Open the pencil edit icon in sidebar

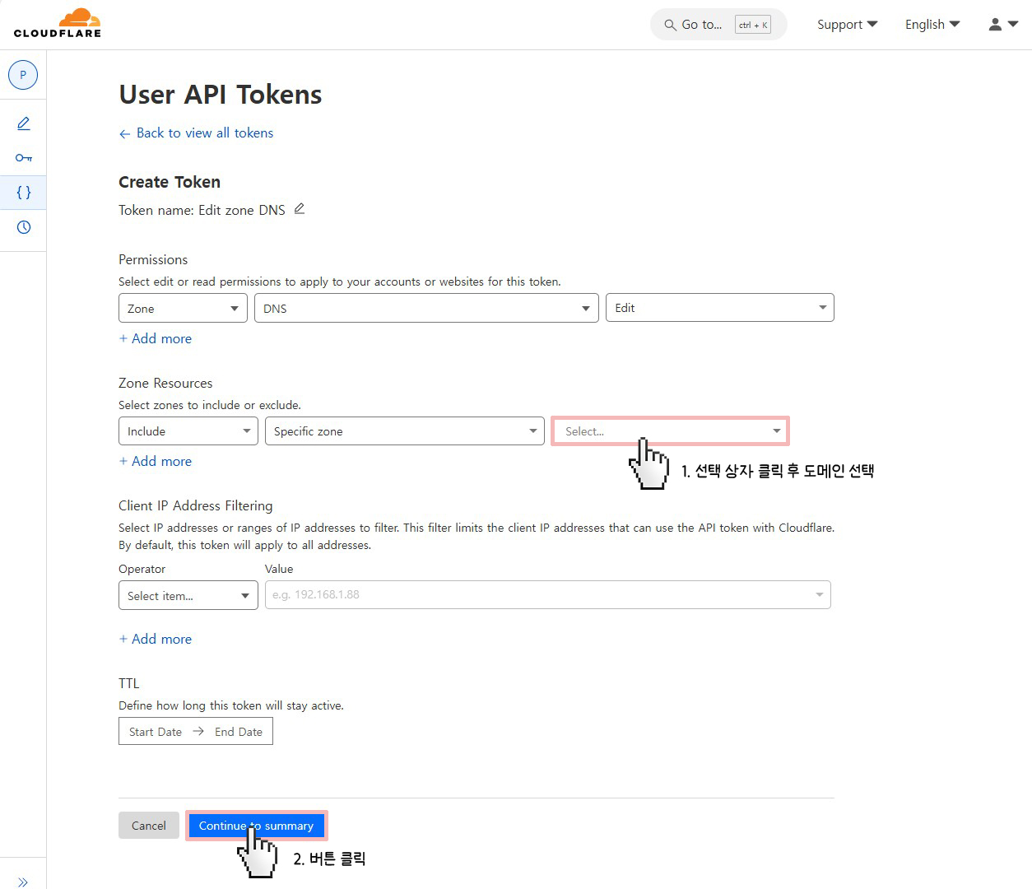click(24, 123)
